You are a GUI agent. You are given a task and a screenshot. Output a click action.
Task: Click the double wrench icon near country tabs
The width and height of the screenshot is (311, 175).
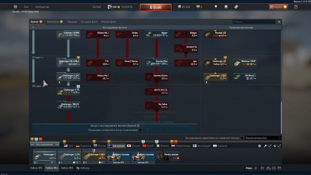[275, 146]
